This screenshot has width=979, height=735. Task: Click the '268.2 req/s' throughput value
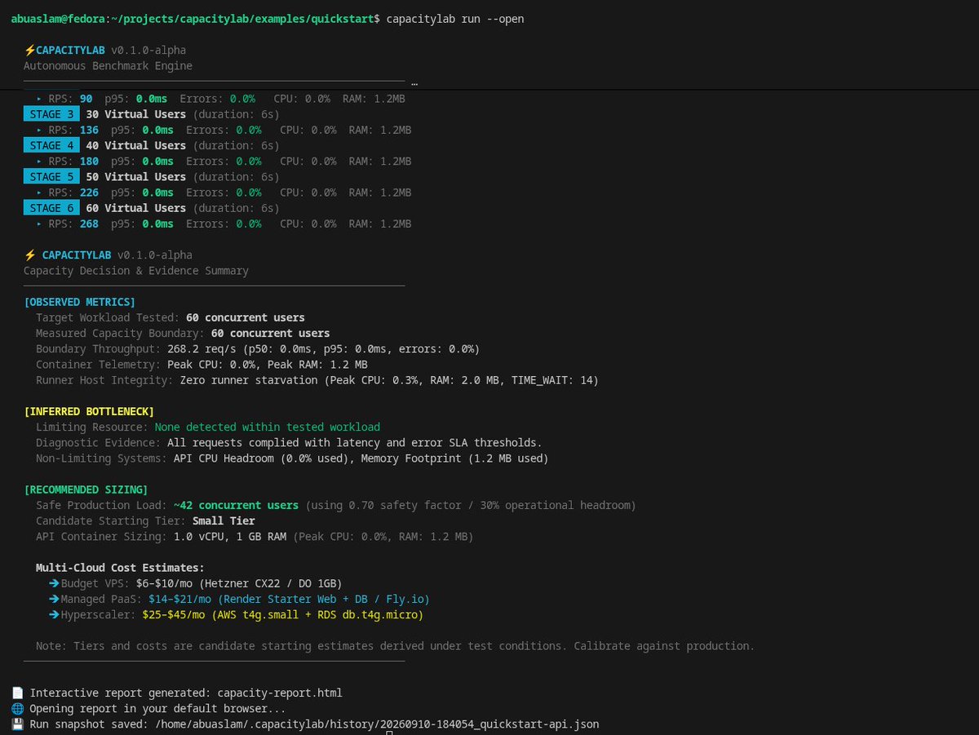202,348
